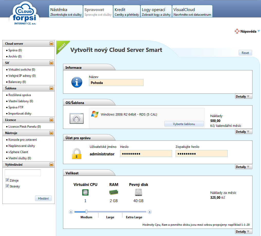Collapse the Šablona sidebar section

(x=51, y=88)
